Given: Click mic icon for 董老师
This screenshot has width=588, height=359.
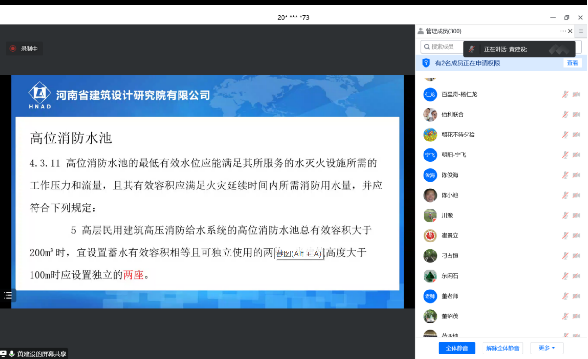Looking at the screenshot, I should click(565, 296).
